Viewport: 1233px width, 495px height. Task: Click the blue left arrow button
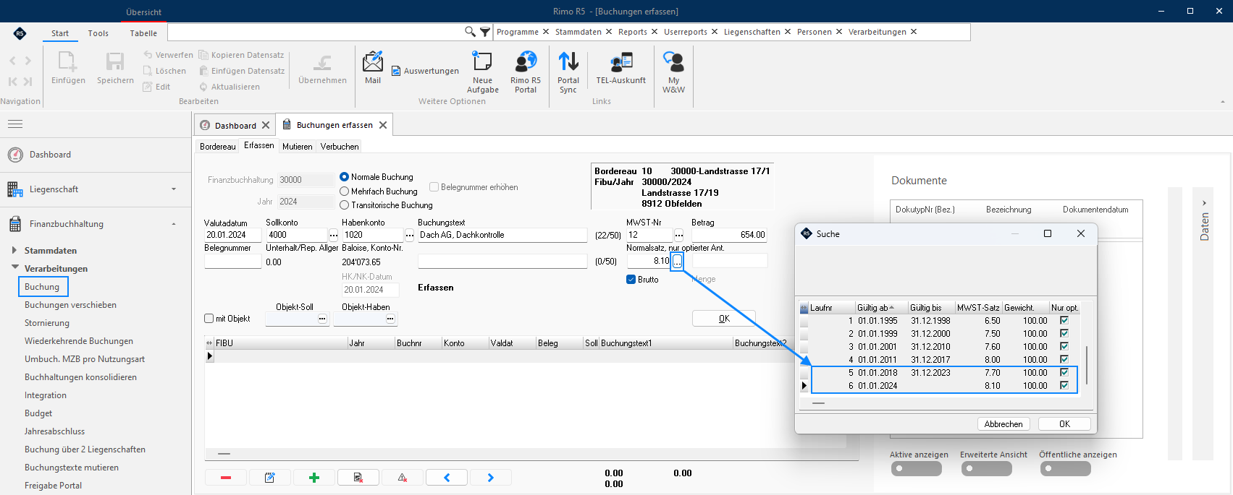click(447, 478)
